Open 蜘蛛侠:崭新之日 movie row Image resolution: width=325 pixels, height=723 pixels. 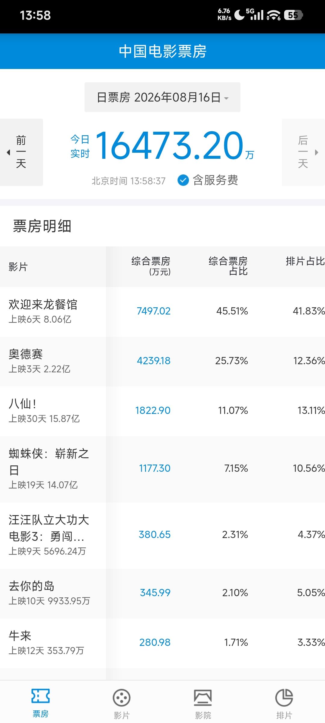162,469
